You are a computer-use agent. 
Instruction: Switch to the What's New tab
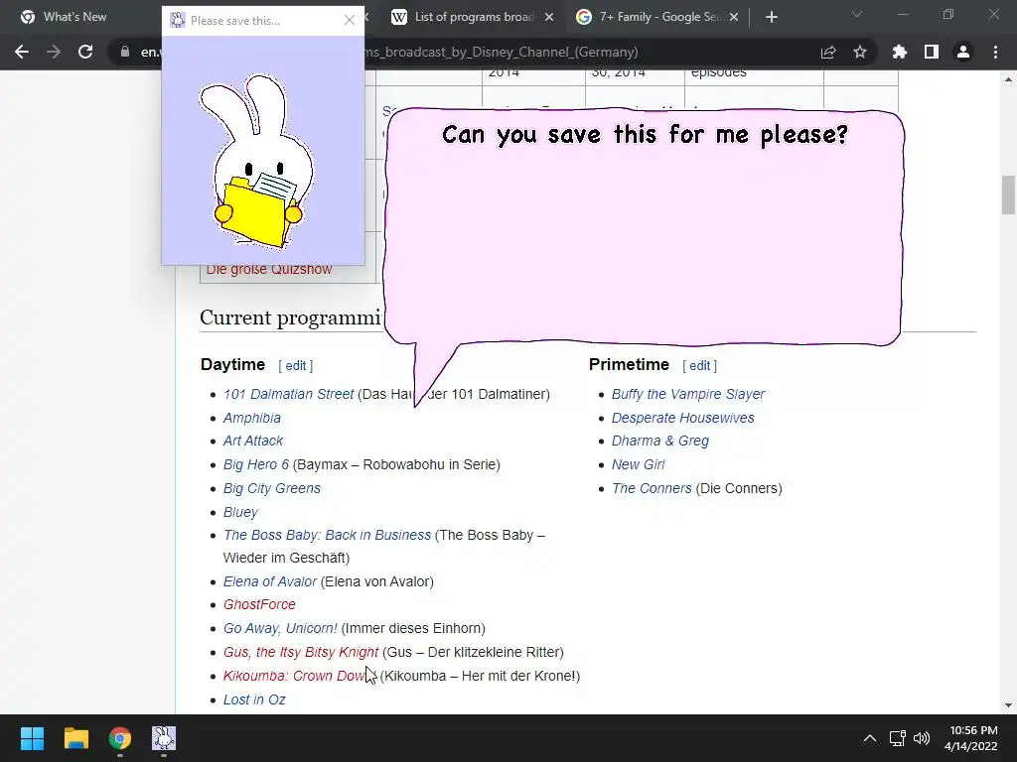coord(74,17)
